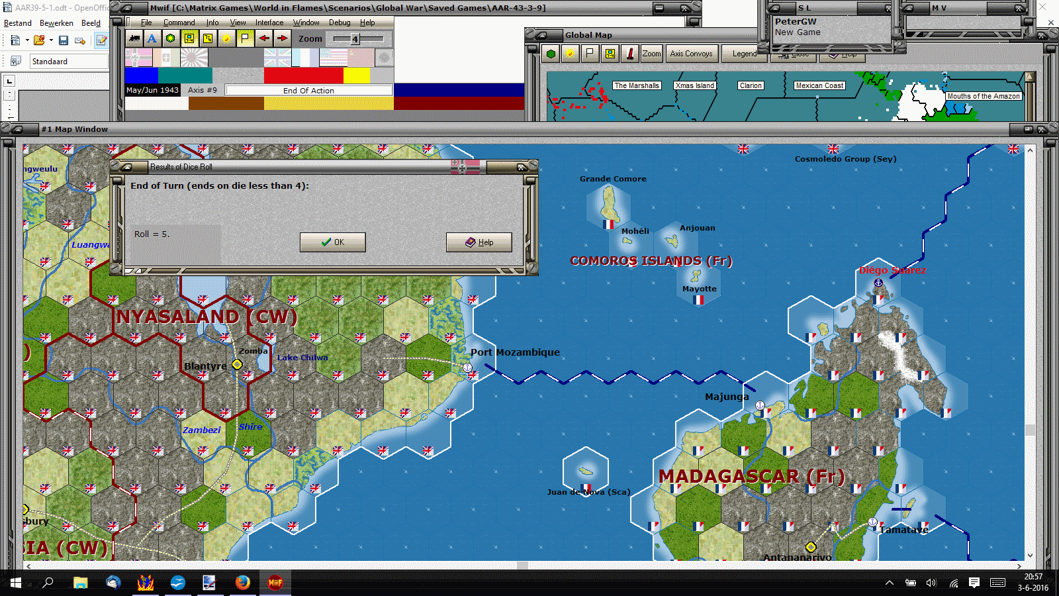Confirm the dice roll with OK
Image resolution: width=1059 pixels, height=596 pixels.
pos(332,242)
